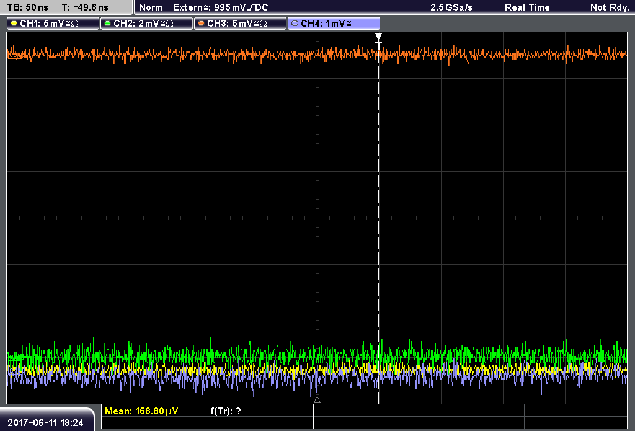The height and width of the screenshot is (431, 635).
Task: Click the f(Tr): ? frequency readout
Action: point(226,411)
